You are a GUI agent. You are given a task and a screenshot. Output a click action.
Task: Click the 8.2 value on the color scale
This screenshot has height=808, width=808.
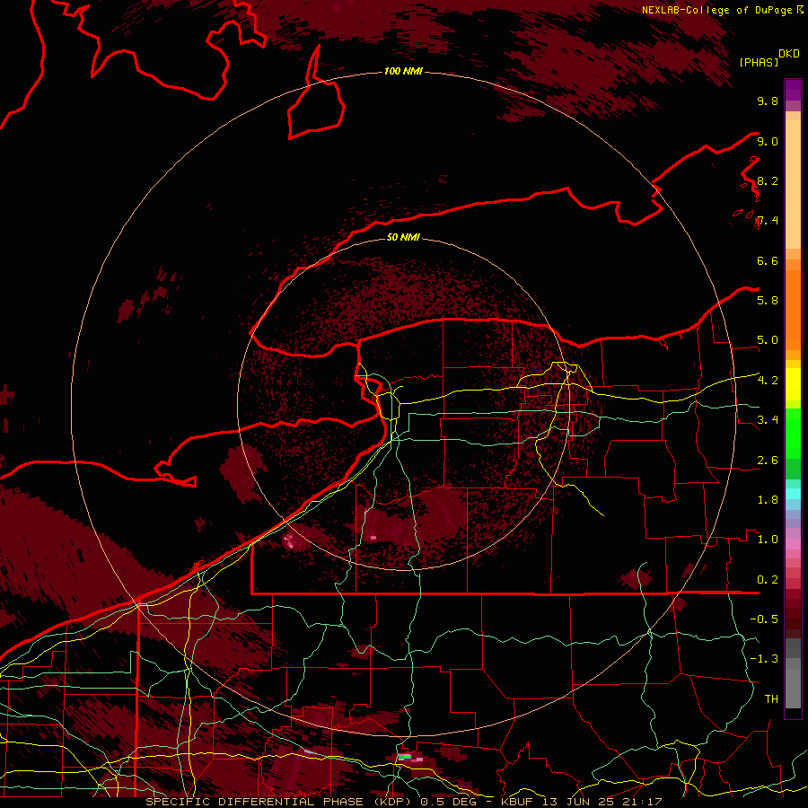point(768,180)
